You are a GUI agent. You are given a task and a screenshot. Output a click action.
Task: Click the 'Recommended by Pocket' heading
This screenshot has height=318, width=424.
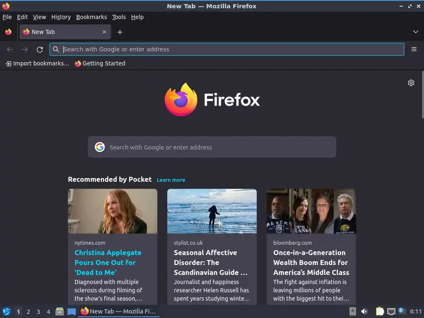point(110,180)
